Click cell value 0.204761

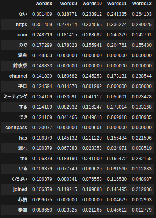[117, 45]
